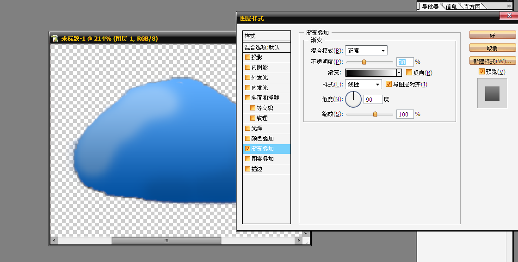Open the gradient picker dropdown arrow
The width and height of the screenshot is (518, 262).
[399, 73]
